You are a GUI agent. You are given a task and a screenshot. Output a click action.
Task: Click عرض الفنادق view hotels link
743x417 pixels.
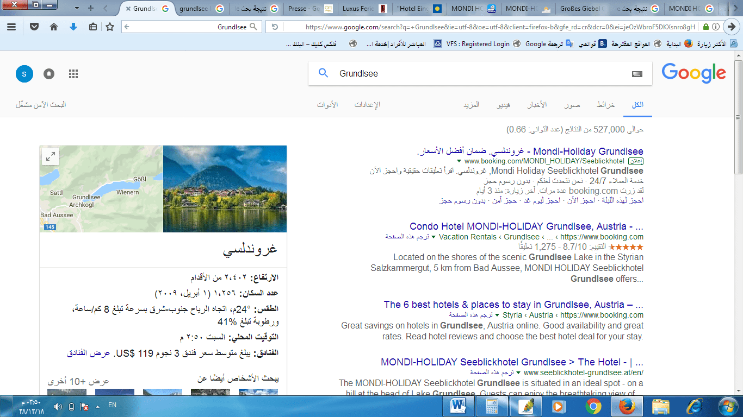89,353
